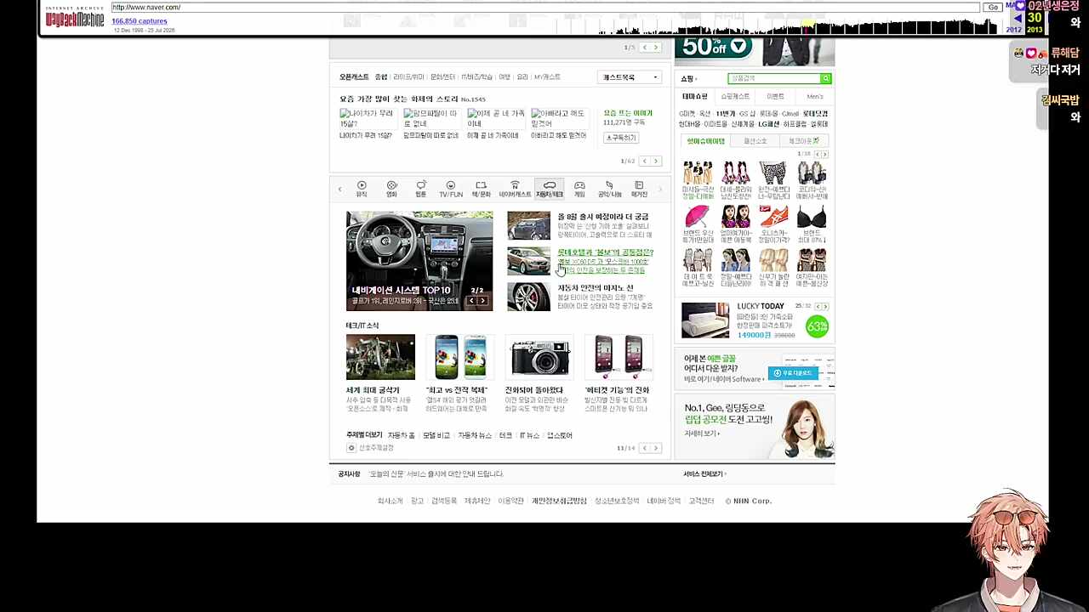Click the green shopping search magnifier icon
1089x612 pixels.
coord(825,78)
